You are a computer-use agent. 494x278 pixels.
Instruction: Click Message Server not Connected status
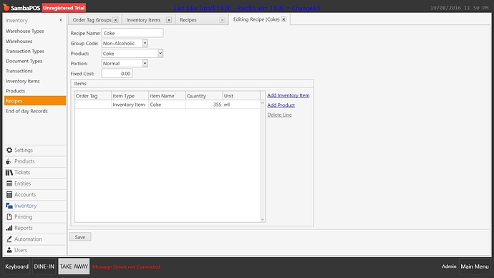(x=126, y=267)
